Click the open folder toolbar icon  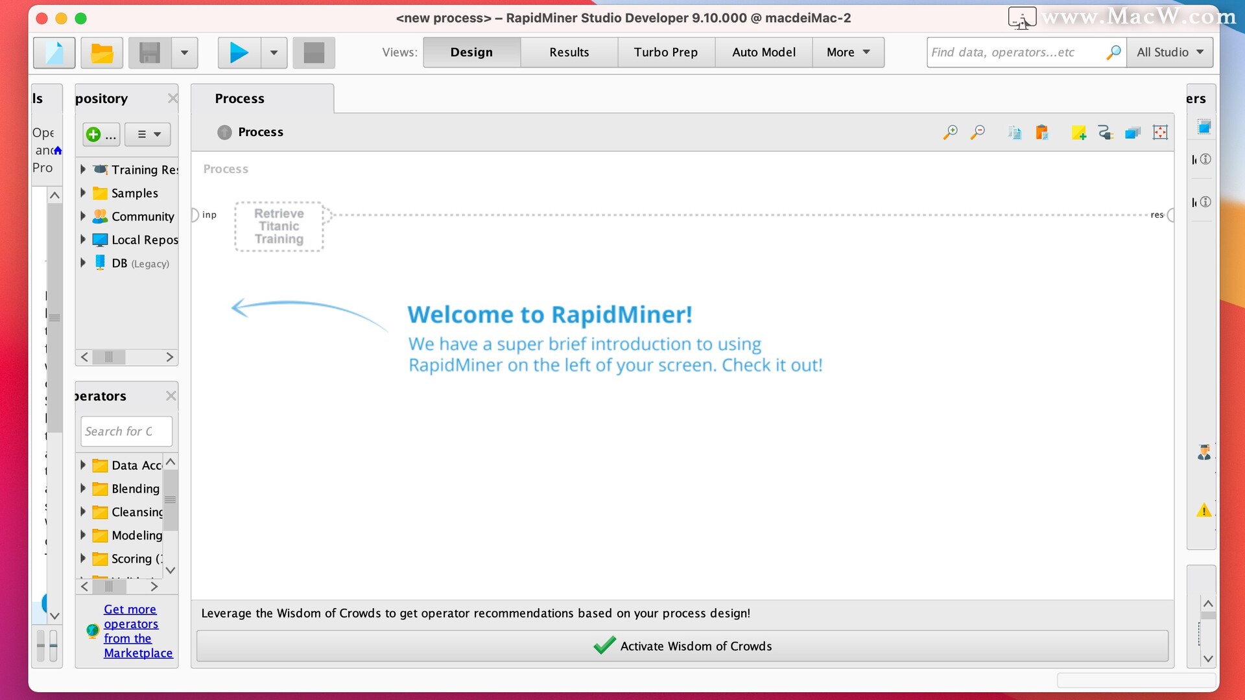[x=102, y=52]
